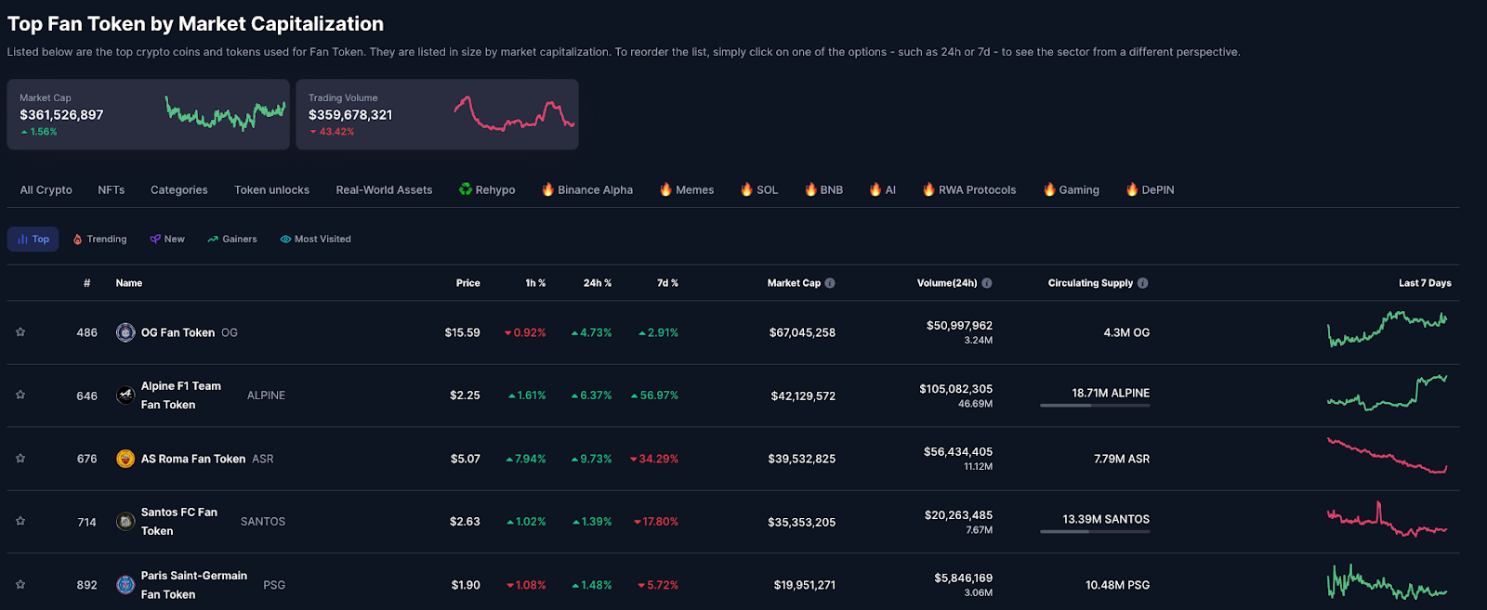Star AS Roma Fan Token as favorite
The width and height of the screenshot is (1487, 610).
pyautogui.click(x=20, y=459)
